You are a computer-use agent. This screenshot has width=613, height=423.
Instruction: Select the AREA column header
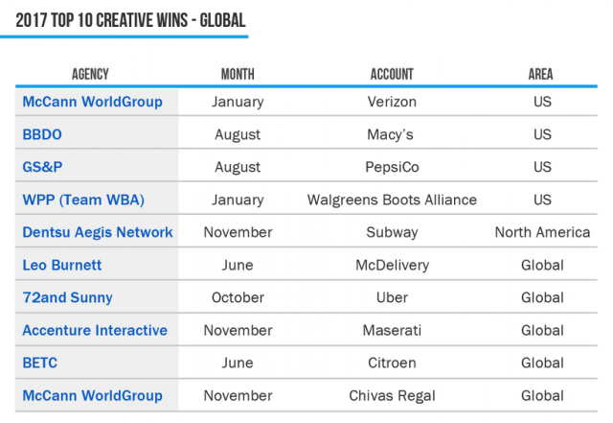[x=540, y=74]
